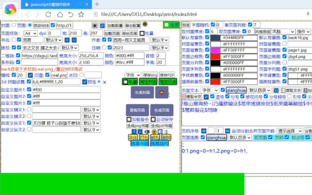Select the 封面 radio button
Screen dimensions: 312x195
13,25
